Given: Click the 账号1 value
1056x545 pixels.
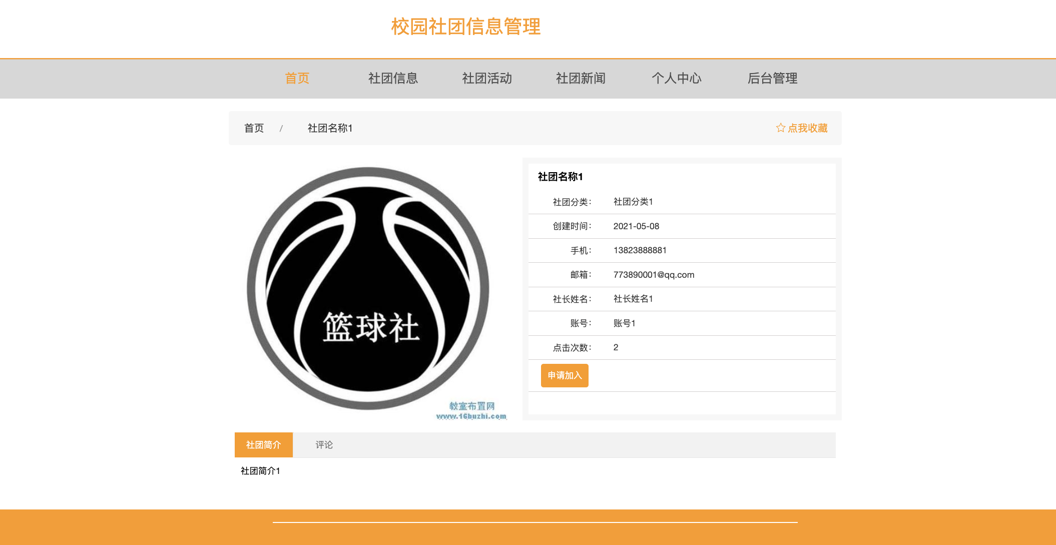Looking at the screenshot, I should click(x=624, y=323).
